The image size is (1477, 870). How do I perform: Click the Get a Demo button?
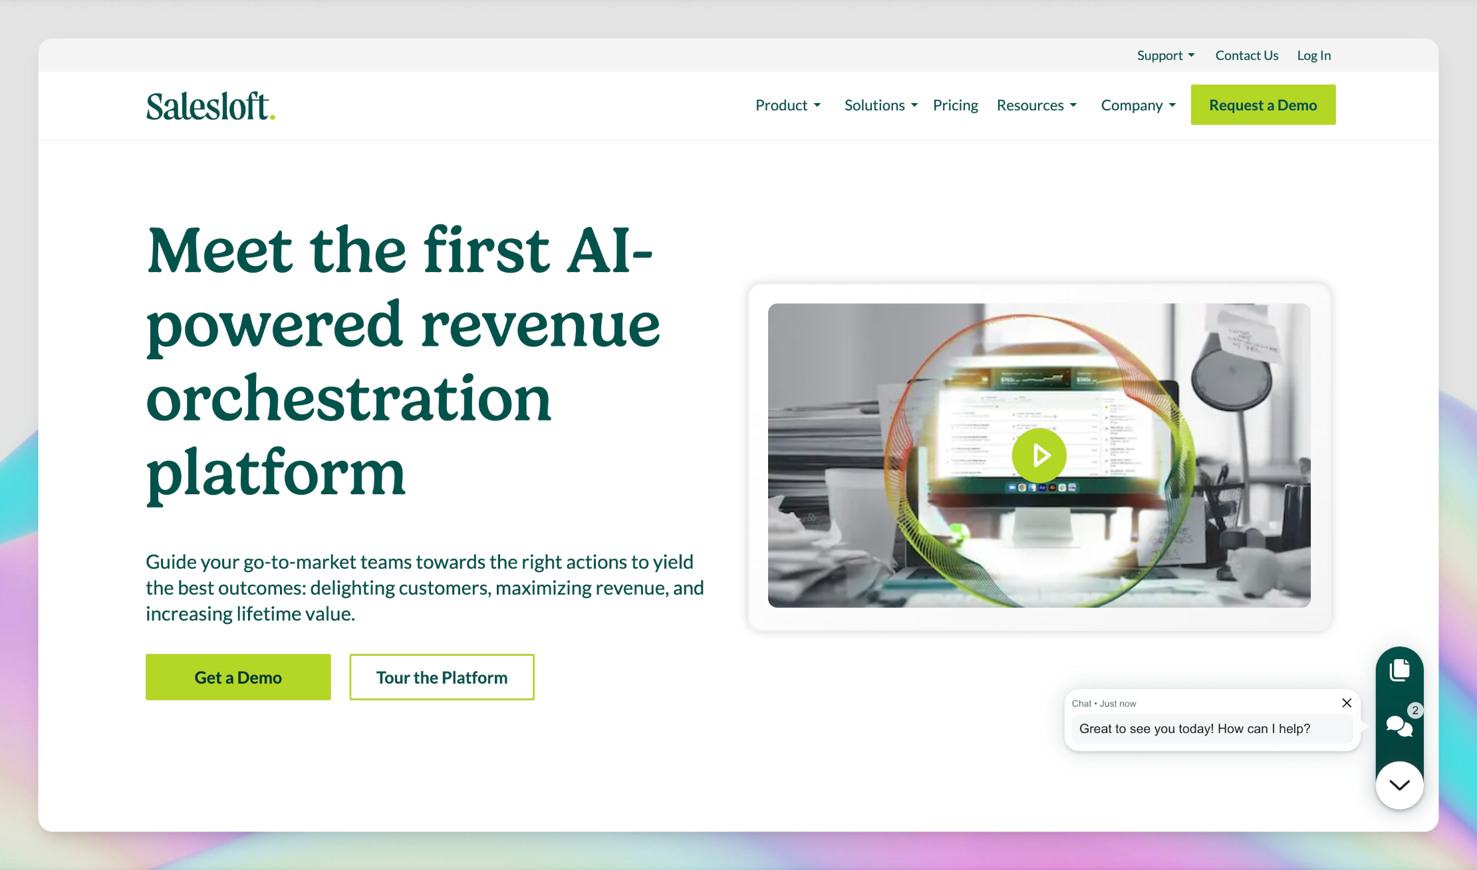(238, 677)
